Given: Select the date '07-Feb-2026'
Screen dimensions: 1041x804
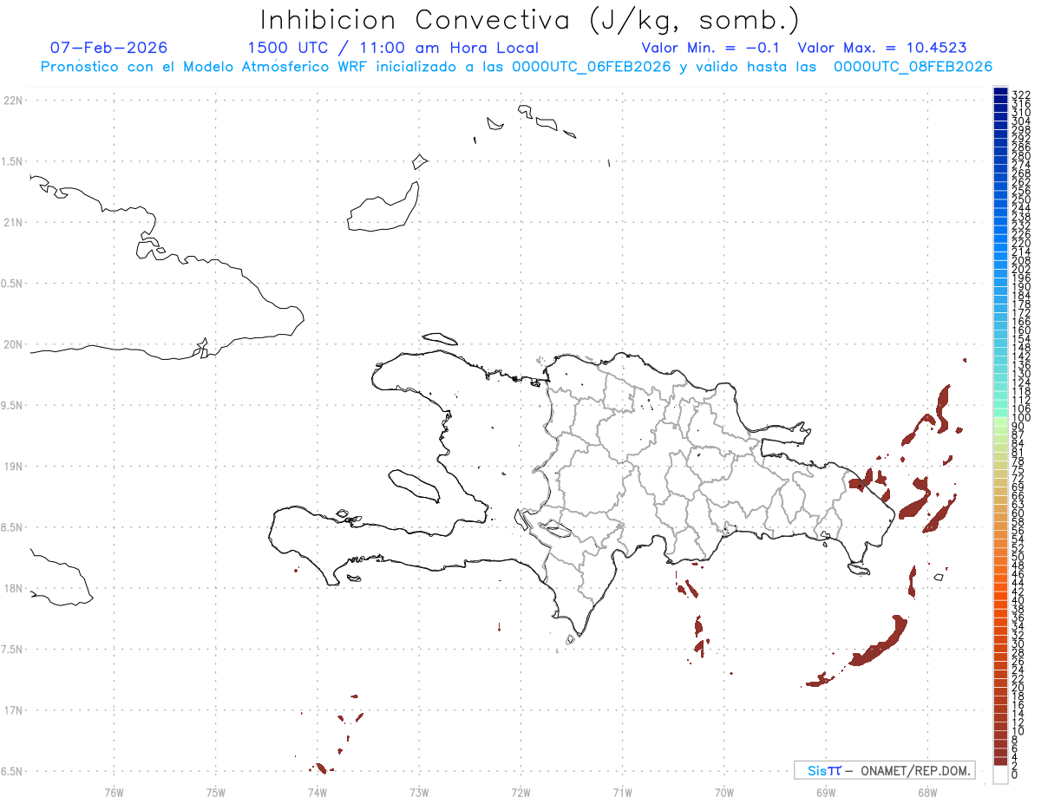Looking at the screenshot, I should pos(109,48).
